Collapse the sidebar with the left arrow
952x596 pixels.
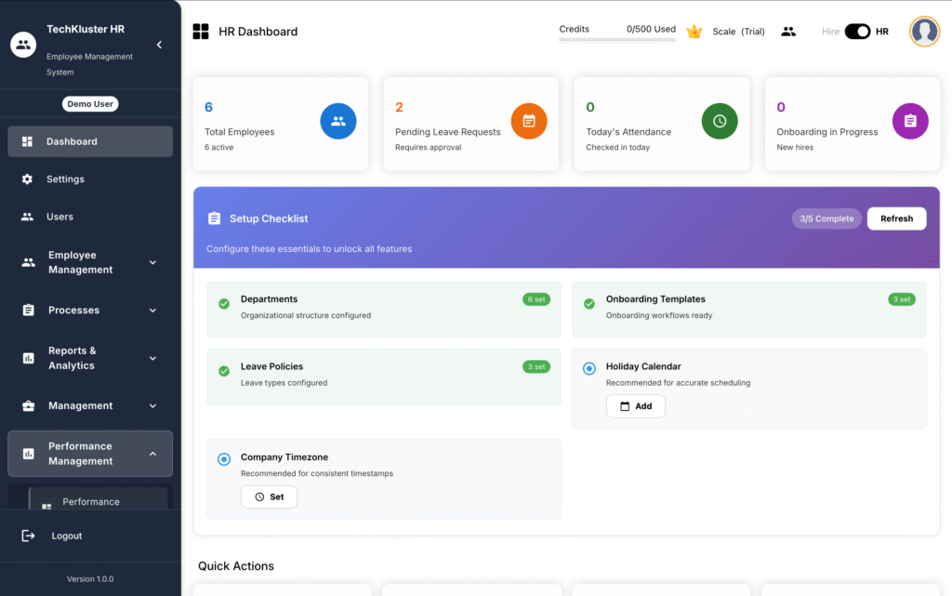click(159, 45)
